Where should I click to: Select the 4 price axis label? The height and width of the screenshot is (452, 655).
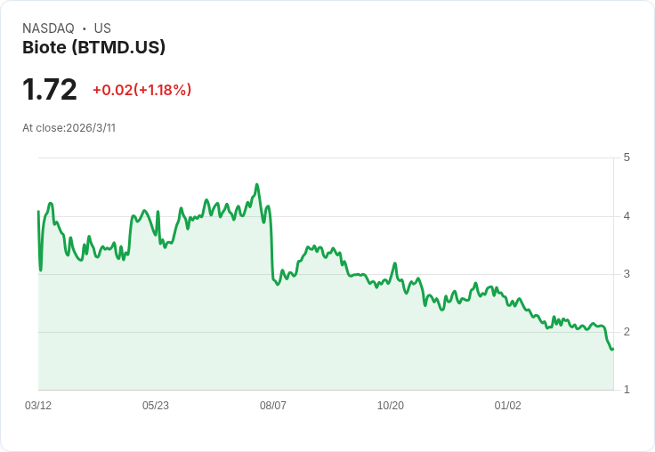coord(627,215)
